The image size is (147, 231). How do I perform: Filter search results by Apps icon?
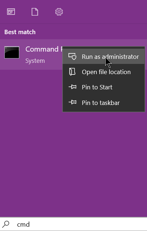point(11,12)
